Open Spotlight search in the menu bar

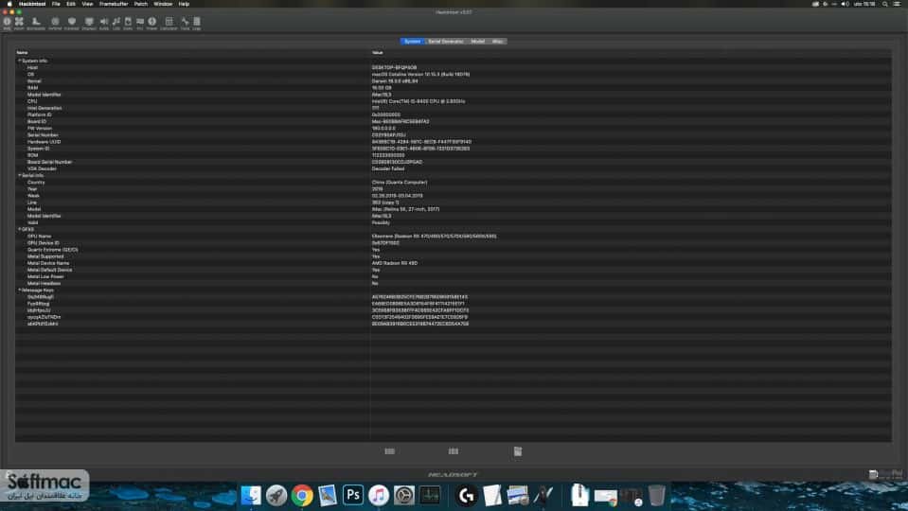tap(885, 4)
